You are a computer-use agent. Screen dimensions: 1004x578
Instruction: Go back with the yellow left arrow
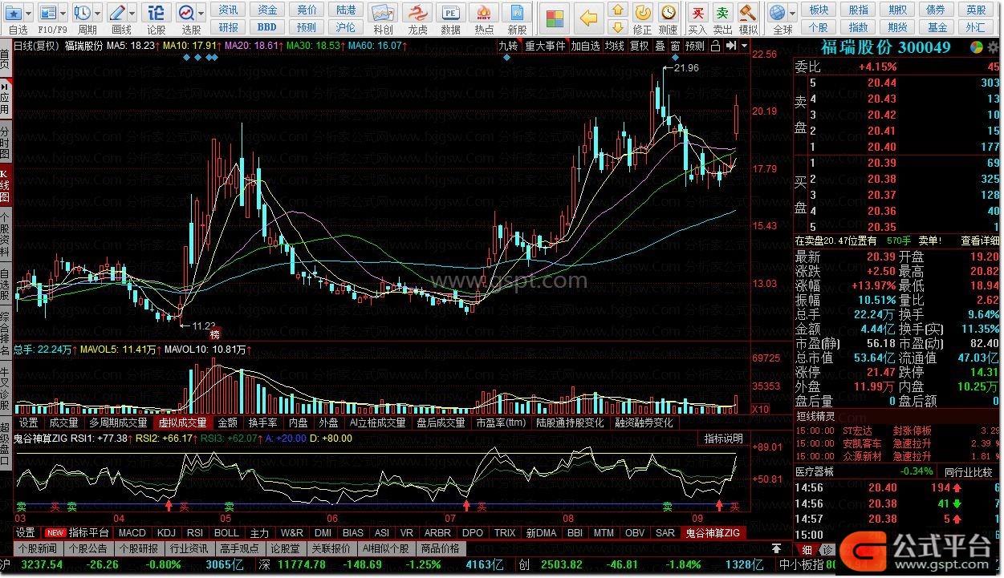(590, 18)
